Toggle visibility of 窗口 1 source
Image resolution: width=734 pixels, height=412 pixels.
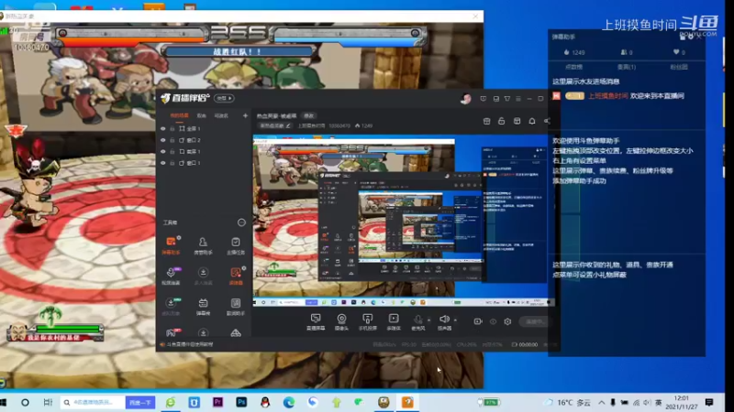163,163
